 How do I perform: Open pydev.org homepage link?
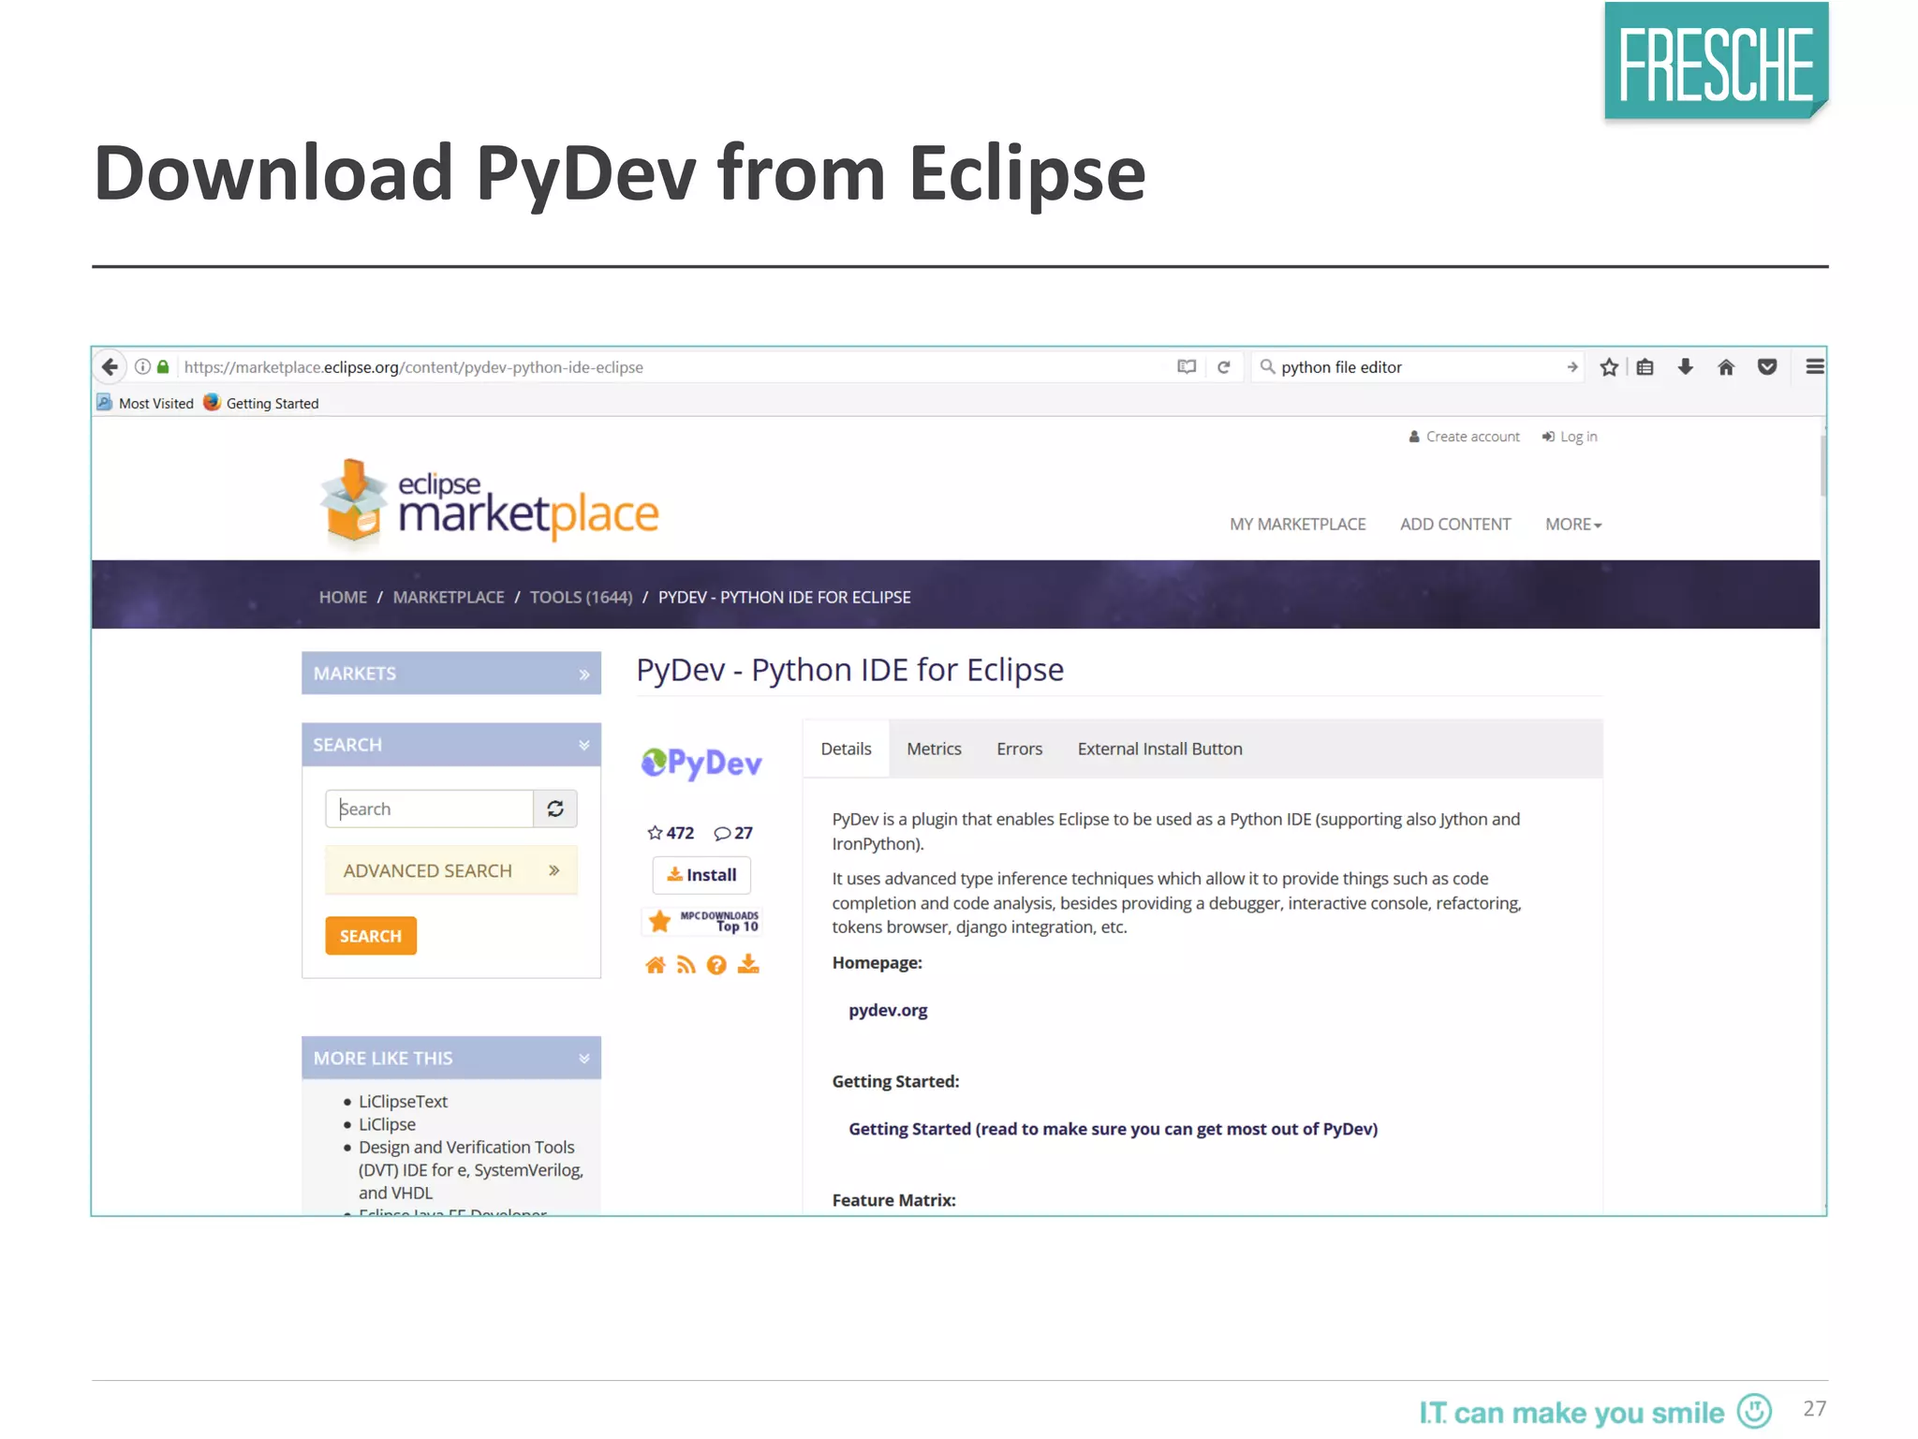point(888,1010)
